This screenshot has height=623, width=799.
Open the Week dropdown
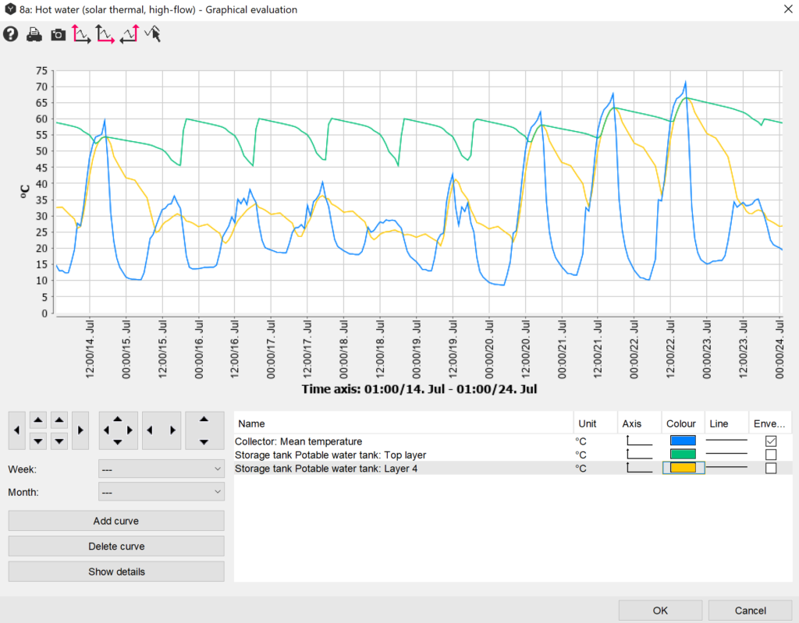(162, 469)
